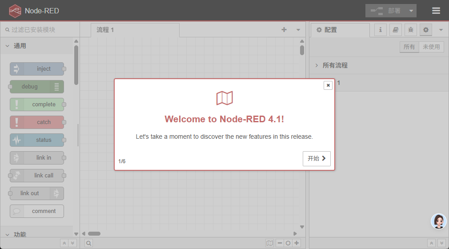Click the 部署 deploy button
The height and width of the screenshot is (249, 449).
click(x=385, y=11)
